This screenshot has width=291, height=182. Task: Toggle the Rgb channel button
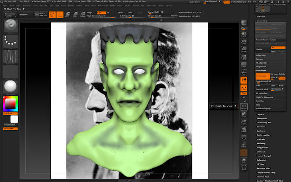pos(101,13)
